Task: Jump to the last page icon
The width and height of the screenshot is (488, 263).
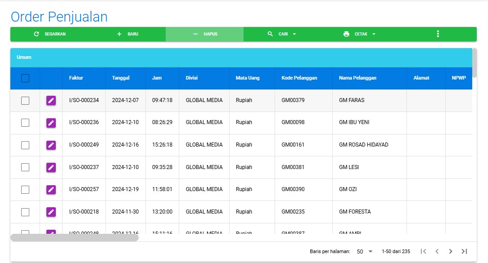Action: tap(464, 251)
